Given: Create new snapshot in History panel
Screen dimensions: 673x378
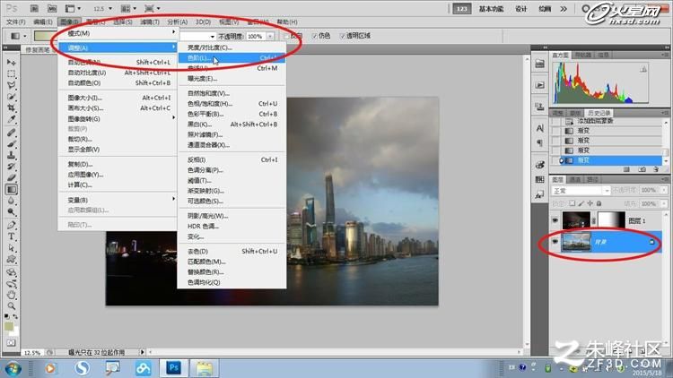Looking at the screenshot, I should [642, 169].
